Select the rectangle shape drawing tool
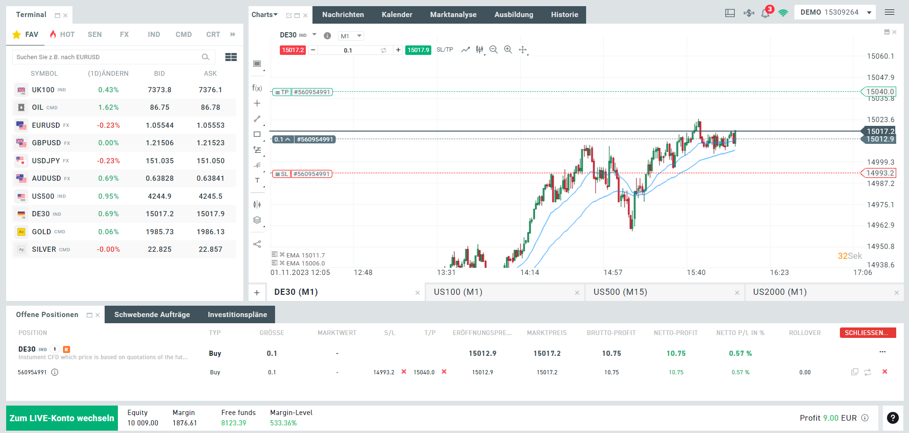The height and width of the screenshot is (433, 909). point(257,134)
